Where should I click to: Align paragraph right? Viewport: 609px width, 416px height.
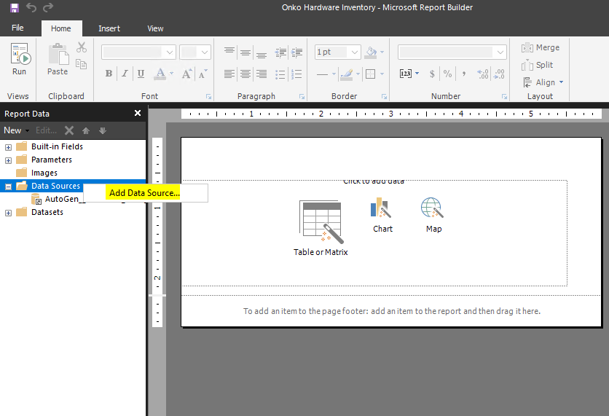pos(262,74)
